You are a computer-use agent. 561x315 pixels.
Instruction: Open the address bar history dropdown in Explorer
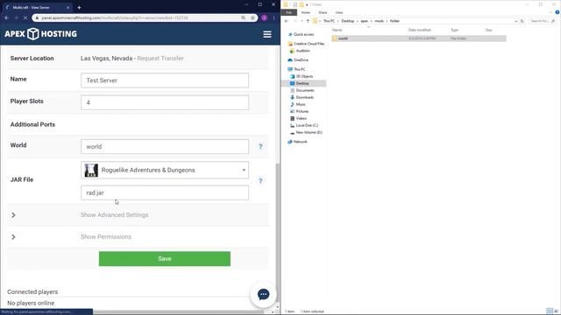(516, 21)
